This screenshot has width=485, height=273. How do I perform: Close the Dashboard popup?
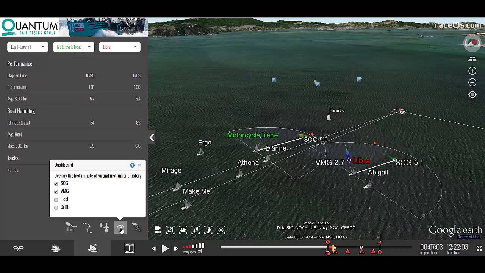(139, 165)
